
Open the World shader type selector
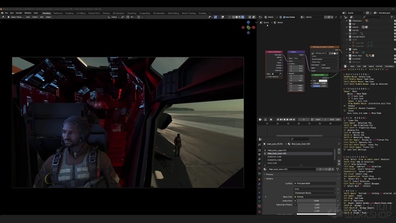pos(270,17)
